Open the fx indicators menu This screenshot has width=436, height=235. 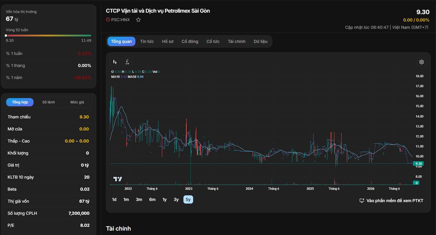[x=127, y=62]
